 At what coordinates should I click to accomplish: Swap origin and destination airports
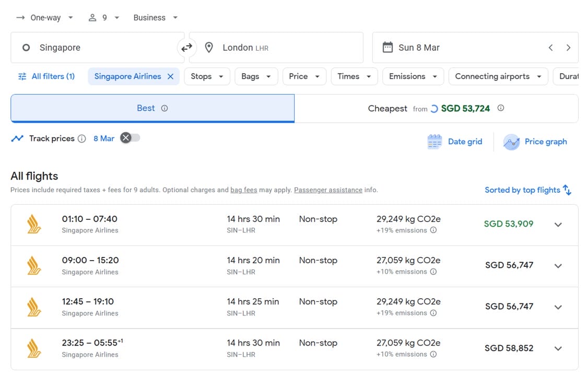click(x=186, y=48)
